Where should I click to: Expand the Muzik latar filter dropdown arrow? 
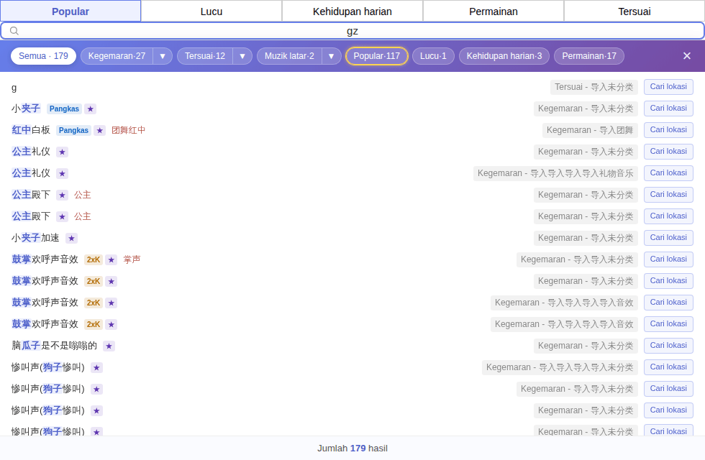click(332, 56)
